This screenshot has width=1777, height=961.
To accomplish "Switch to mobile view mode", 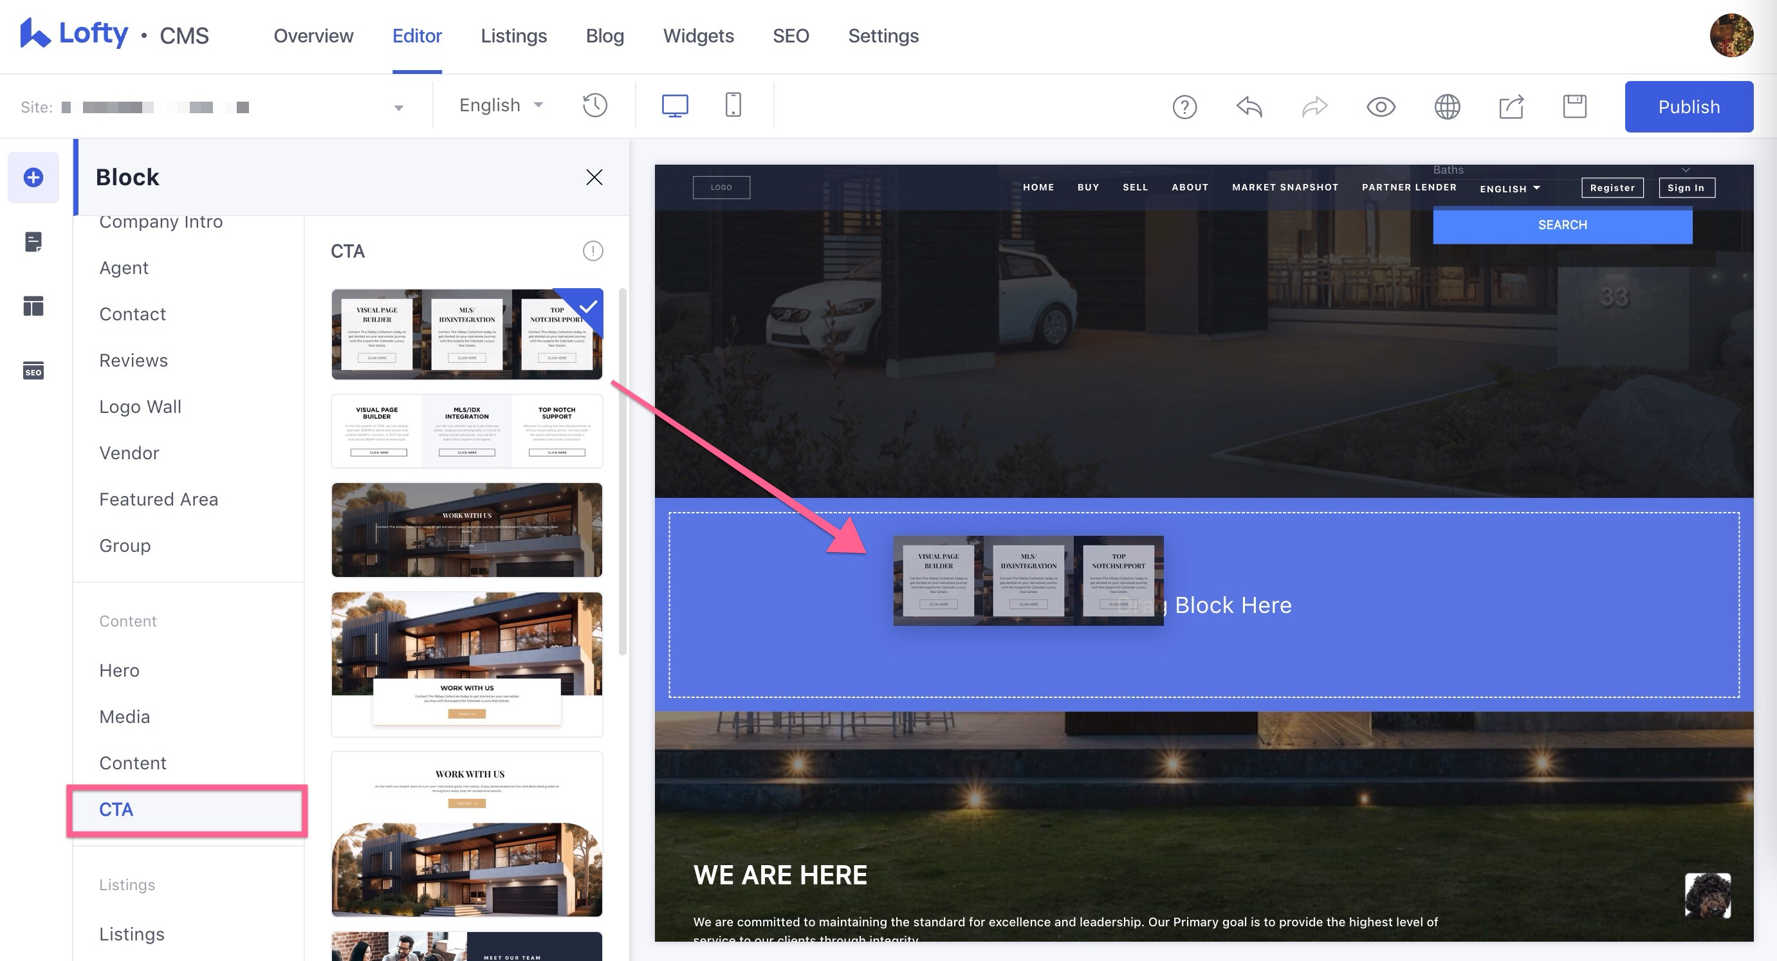I will click(x=733, y=105).
